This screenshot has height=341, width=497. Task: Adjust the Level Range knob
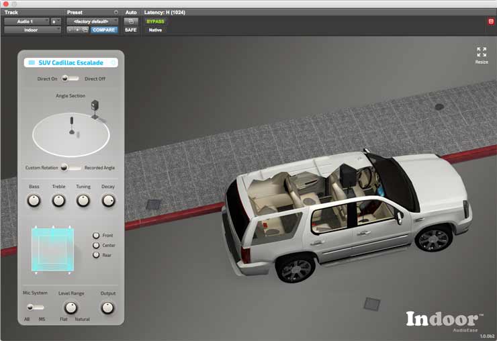pyautogui.click(x=71, y=307)
